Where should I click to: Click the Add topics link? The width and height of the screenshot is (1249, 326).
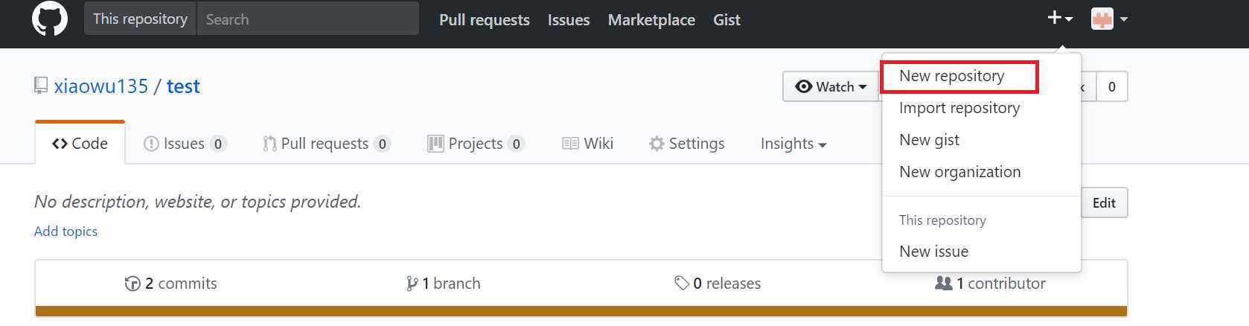pos(66,231)
